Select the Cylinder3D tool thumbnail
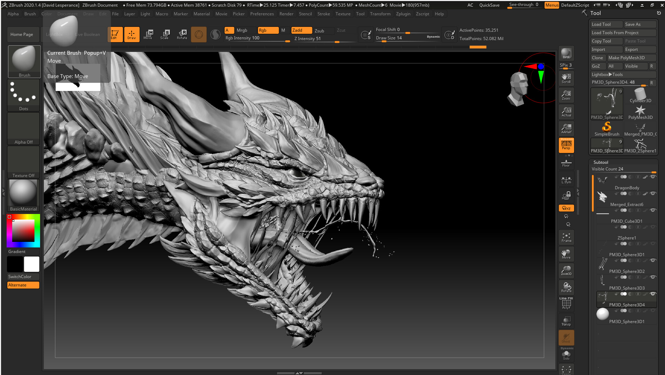Image resolution: width=665 pixels, height=375 pixels. point(640,95)
